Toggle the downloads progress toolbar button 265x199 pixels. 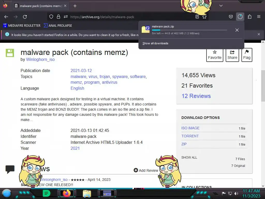pyautogui.click(x=240, y=17)
